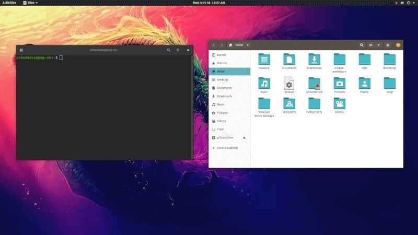Open the Downloads folder icon

click(x=315, y=59)
